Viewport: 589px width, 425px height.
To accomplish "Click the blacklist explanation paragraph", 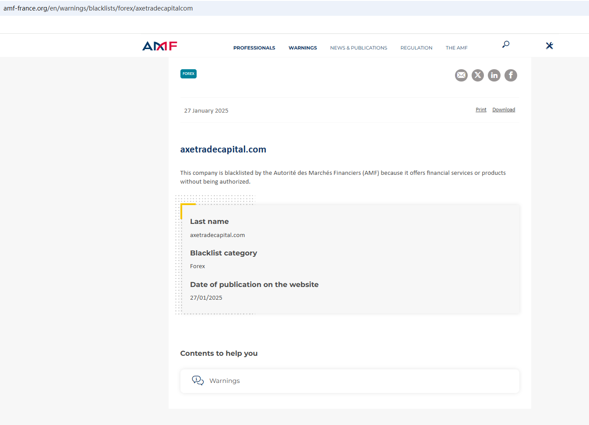I will click(x=343, y=177).
